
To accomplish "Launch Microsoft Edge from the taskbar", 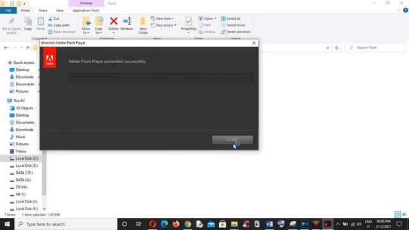I will pyautogui.click(x=164, y=224).
